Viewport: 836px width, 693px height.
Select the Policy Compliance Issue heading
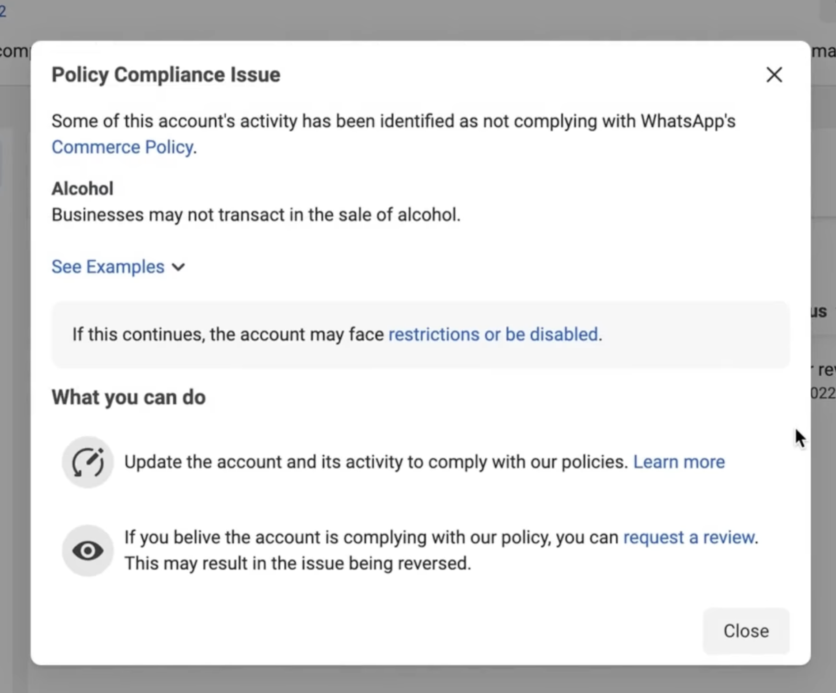click(x=166, y=75)
